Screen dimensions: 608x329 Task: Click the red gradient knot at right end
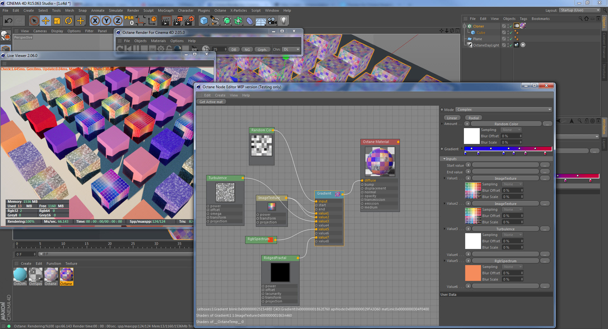545,153
